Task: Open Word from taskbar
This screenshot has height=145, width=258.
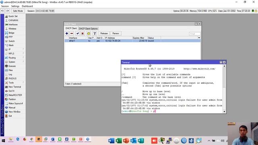Action: [x=111, y=141]
